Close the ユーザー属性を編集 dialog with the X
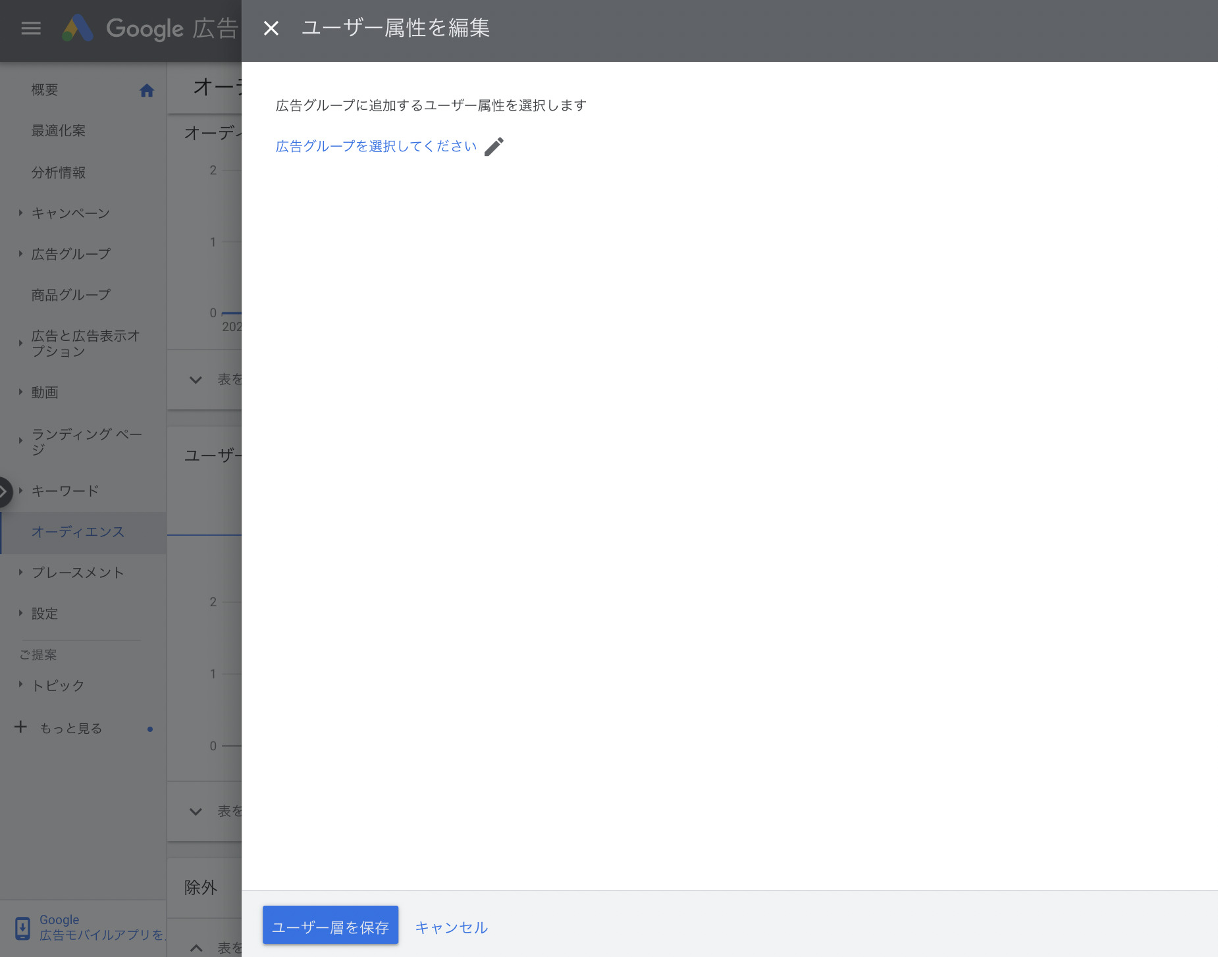The width and height of the screenshot is (1218, 957). [271, 28]
